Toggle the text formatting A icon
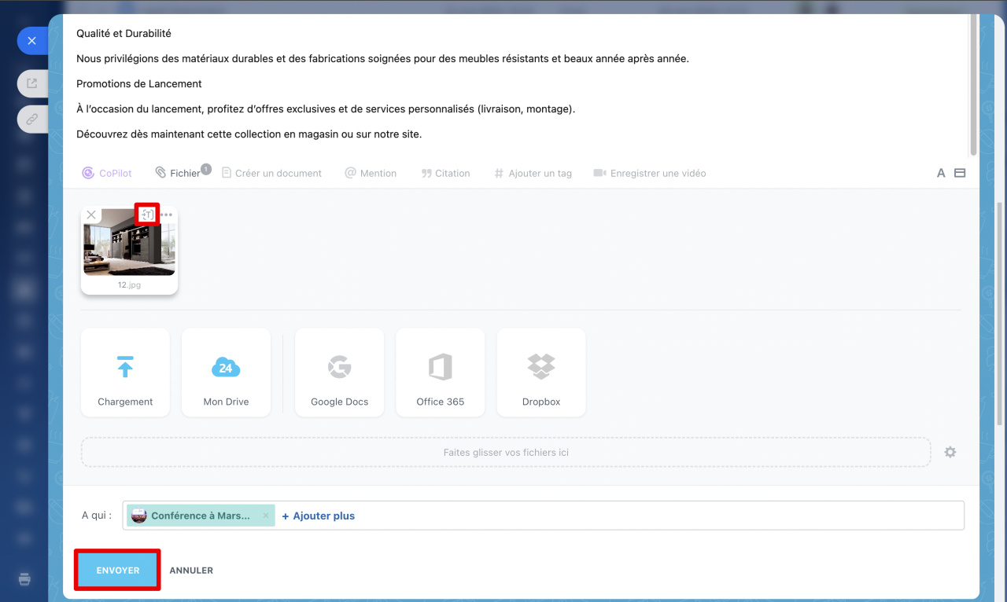This screenshot has width=1007, height=602. [x=941, y=173]
